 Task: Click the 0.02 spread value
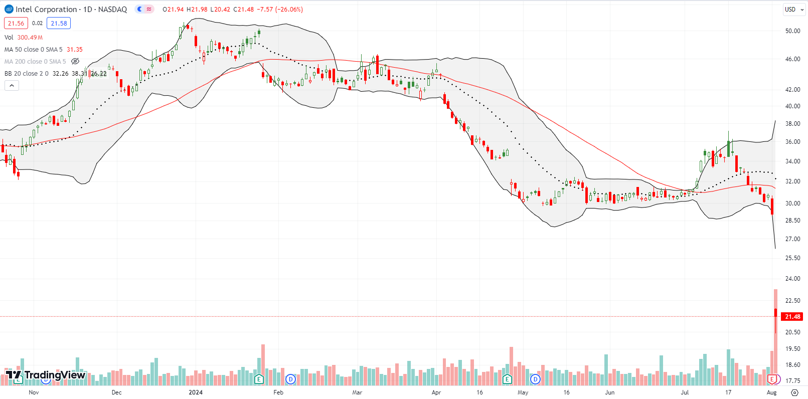(37, 23)
